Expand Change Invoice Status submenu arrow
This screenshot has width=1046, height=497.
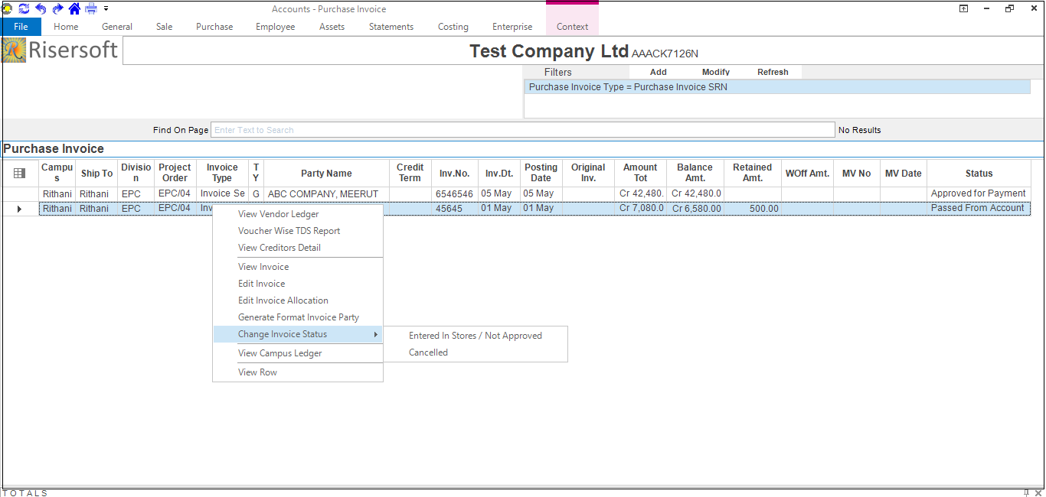coord(375,334)
